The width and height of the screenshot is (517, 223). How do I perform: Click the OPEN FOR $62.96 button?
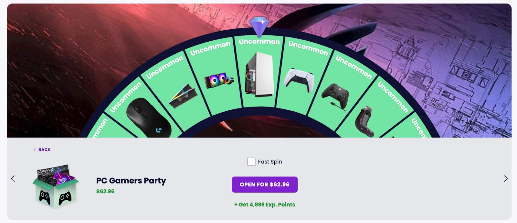(265, 185)
